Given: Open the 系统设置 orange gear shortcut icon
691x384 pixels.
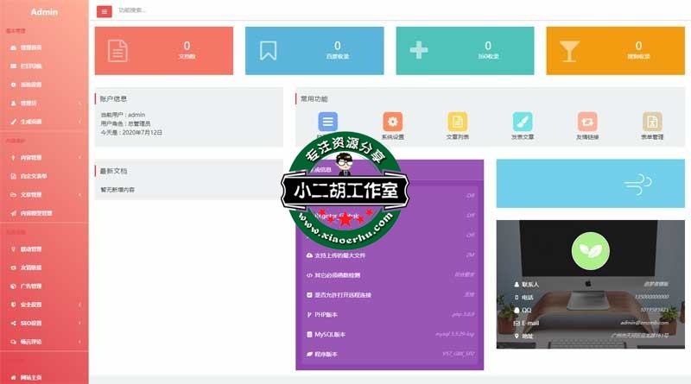Looking at the screenshot, I should pyautogui.click(x=392, y=122).
